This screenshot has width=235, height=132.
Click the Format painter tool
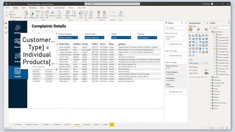click(x=15, y=17)
